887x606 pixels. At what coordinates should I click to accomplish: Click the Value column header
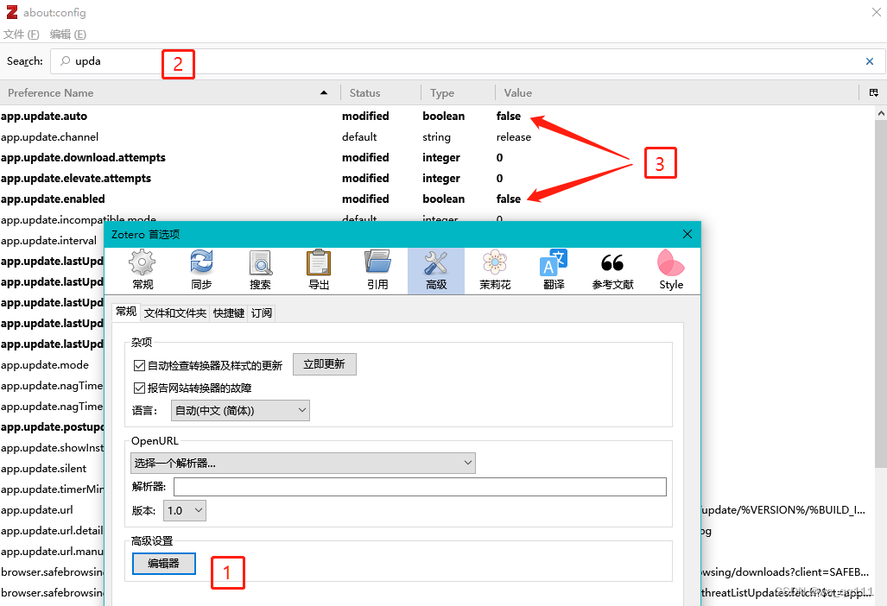pos(676,92)
